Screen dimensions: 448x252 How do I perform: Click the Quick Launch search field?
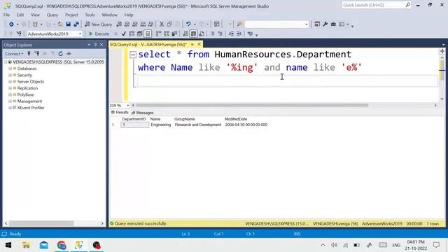pos(377,5)
